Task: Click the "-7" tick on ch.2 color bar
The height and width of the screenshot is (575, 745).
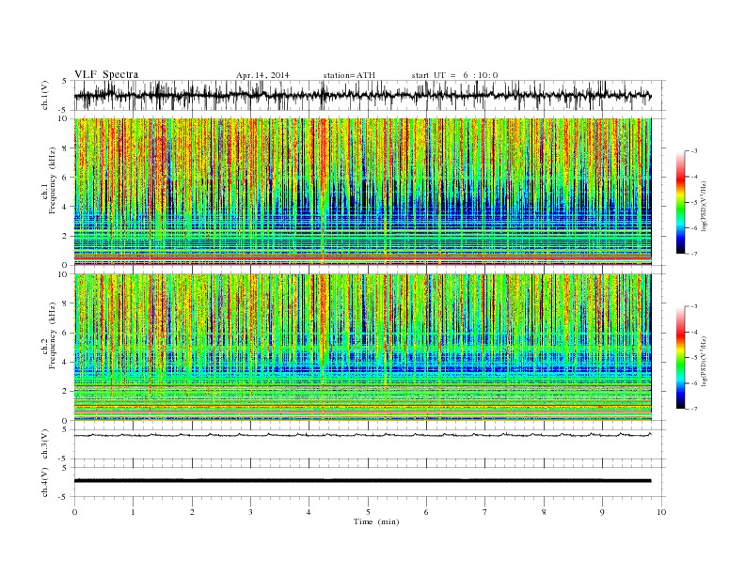Action: tap(694, 409)
